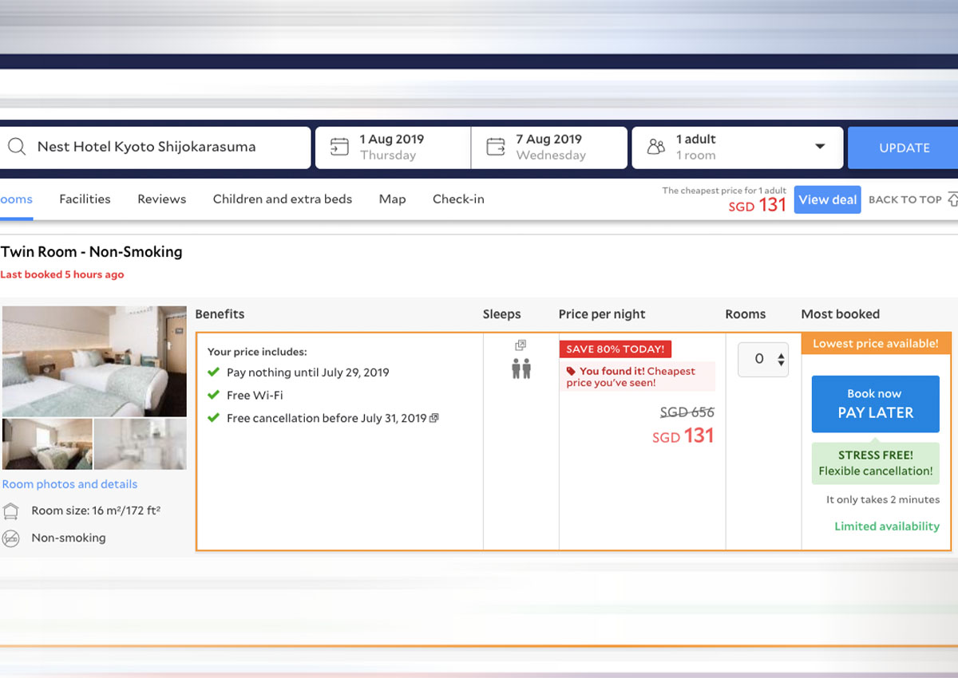Open the rooms quantity selector
Screen dimensions: 958x678
pos(763,360)
